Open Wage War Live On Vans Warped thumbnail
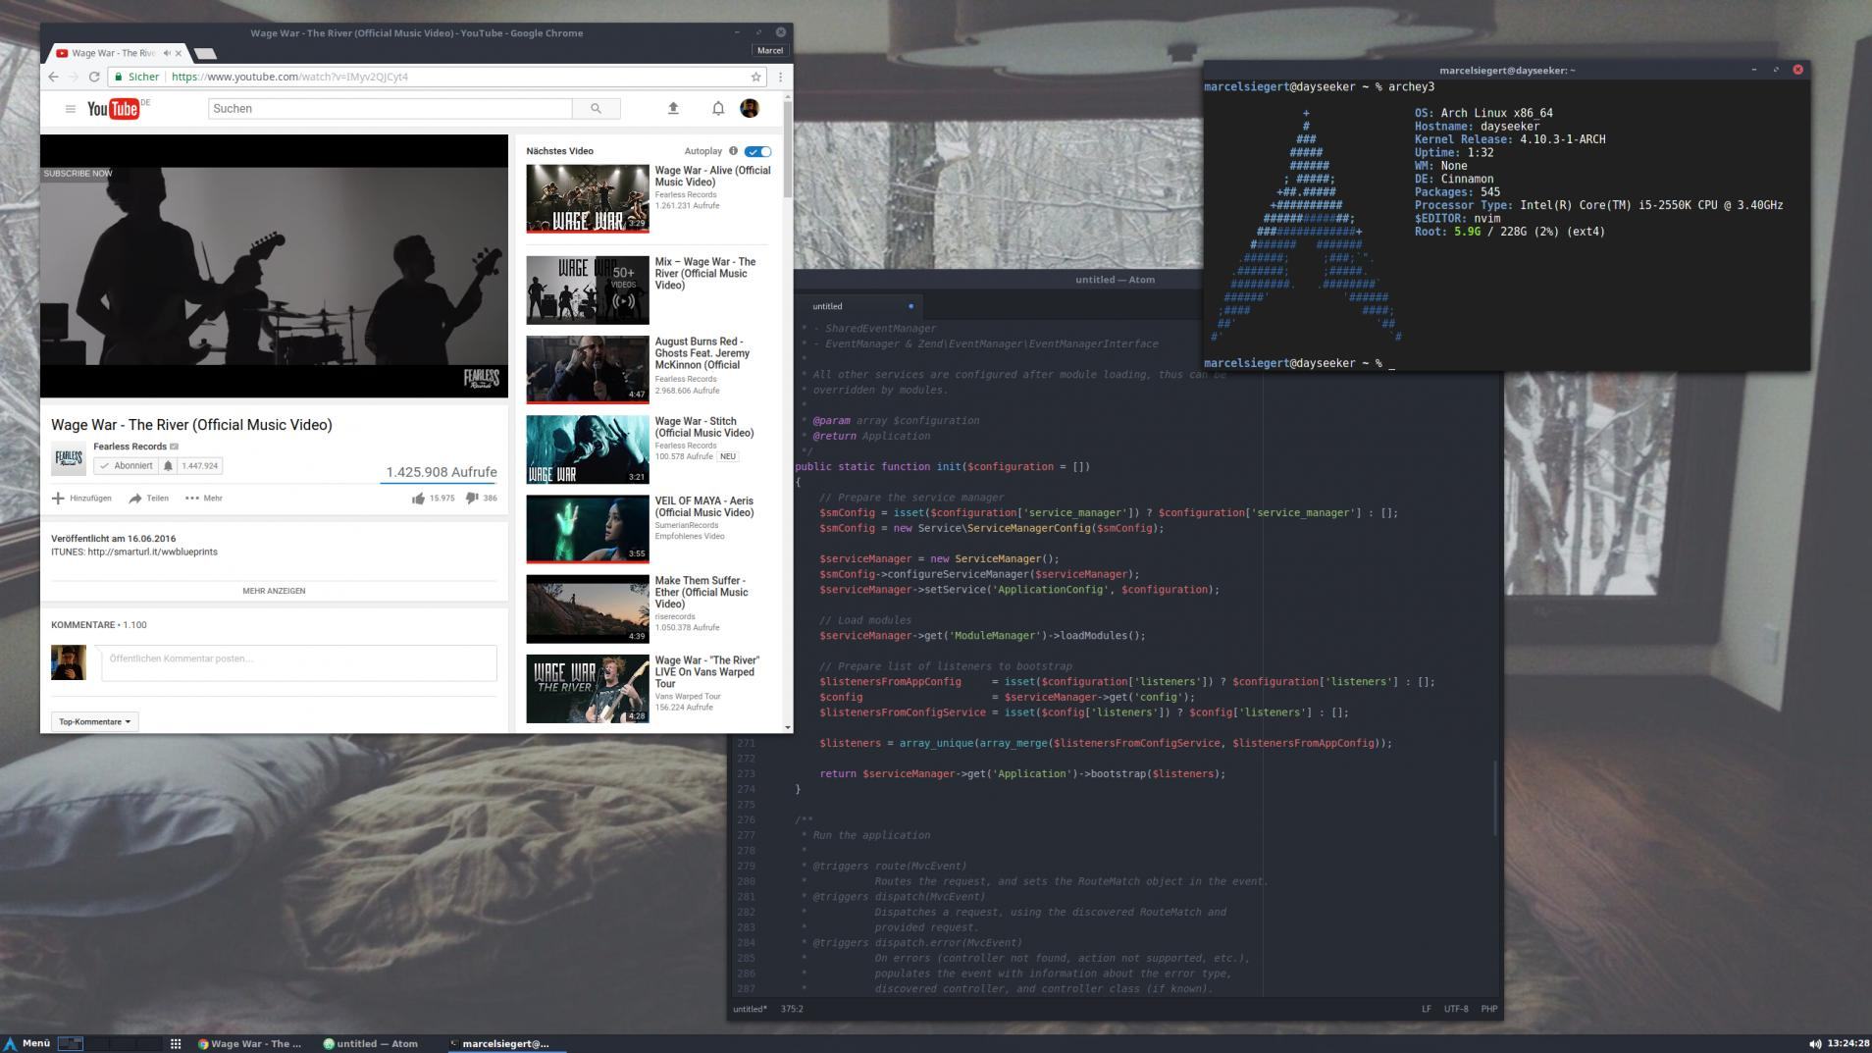Image resolution: width=1872 pixels, height=1053 pixels. [x=588, y=689]
